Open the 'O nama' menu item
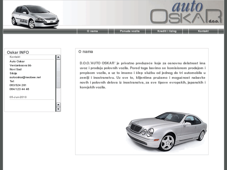 point(92,31)
